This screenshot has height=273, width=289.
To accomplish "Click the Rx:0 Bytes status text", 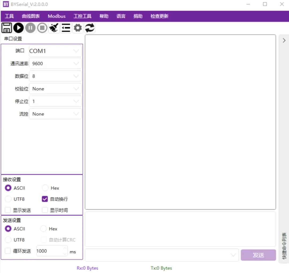I will (88, 268).
